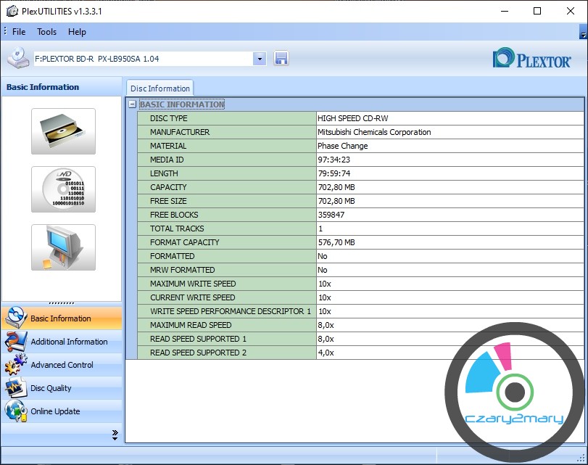Click the Plextor logo
588x465 pixels.
531,59
